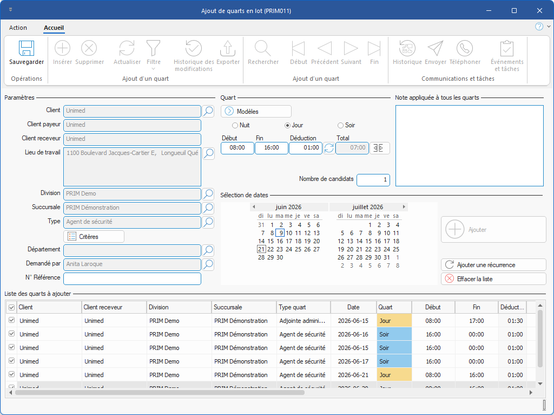Image resolution: width=554 pixels, height=415 pixels.
Task: Open the communications Historique icon
Action: 407,48
